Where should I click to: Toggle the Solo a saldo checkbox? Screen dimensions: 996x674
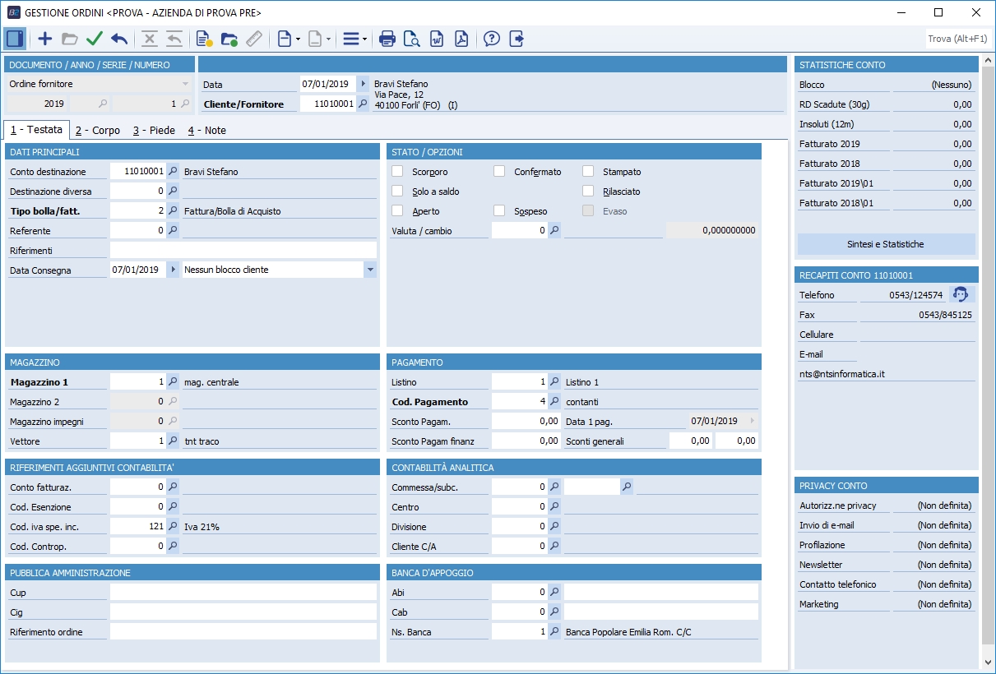coord(397,192)
